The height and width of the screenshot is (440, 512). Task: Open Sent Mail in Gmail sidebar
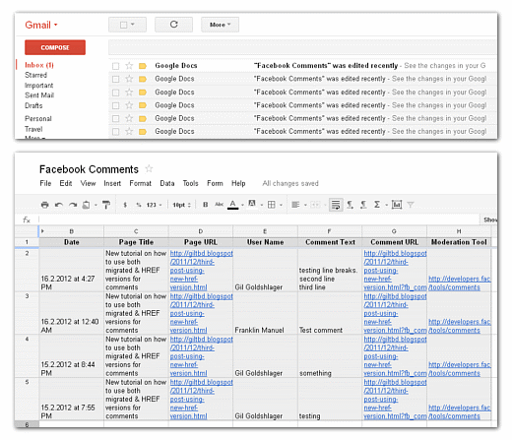[39, 95]
